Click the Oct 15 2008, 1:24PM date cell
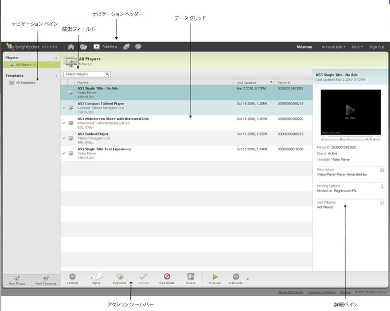The image size is (390, 311). tap(252, 149)
